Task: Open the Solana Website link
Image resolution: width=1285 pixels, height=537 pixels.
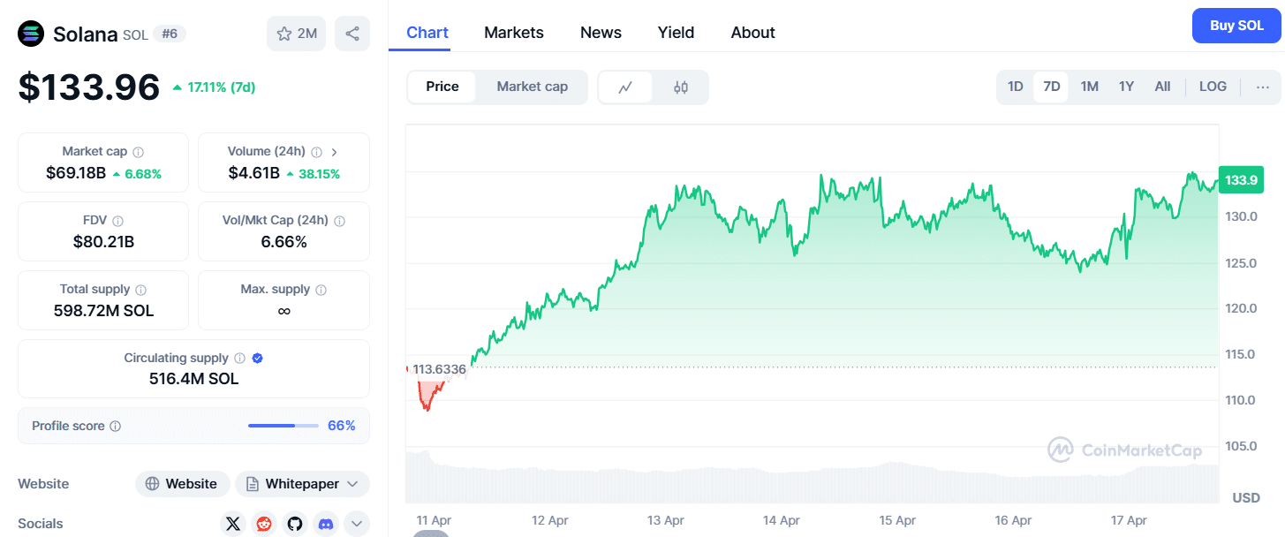Action: click(183, 484)
